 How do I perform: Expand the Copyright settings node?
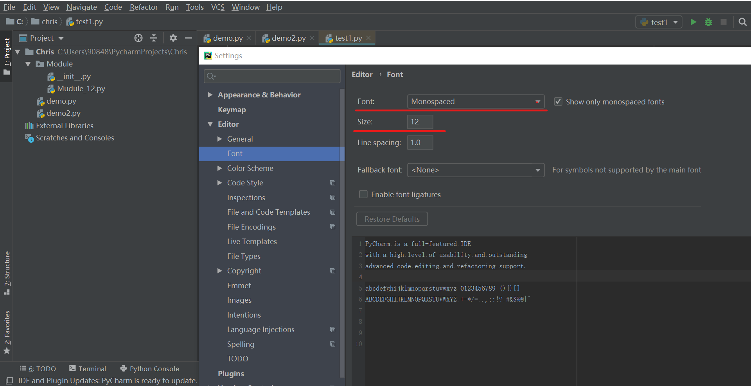pos(219,271)
